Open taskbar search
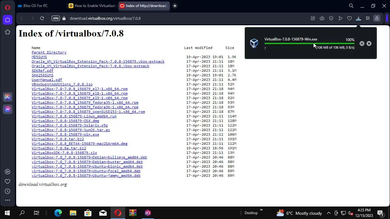 pos(22,213)
